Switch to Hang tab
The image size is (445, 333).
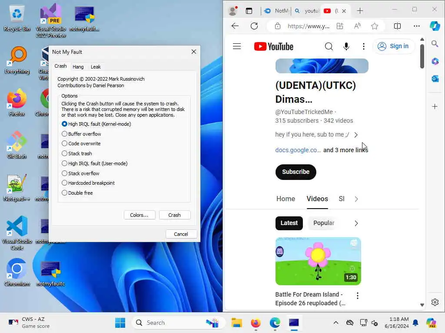(x=78, y=67)
